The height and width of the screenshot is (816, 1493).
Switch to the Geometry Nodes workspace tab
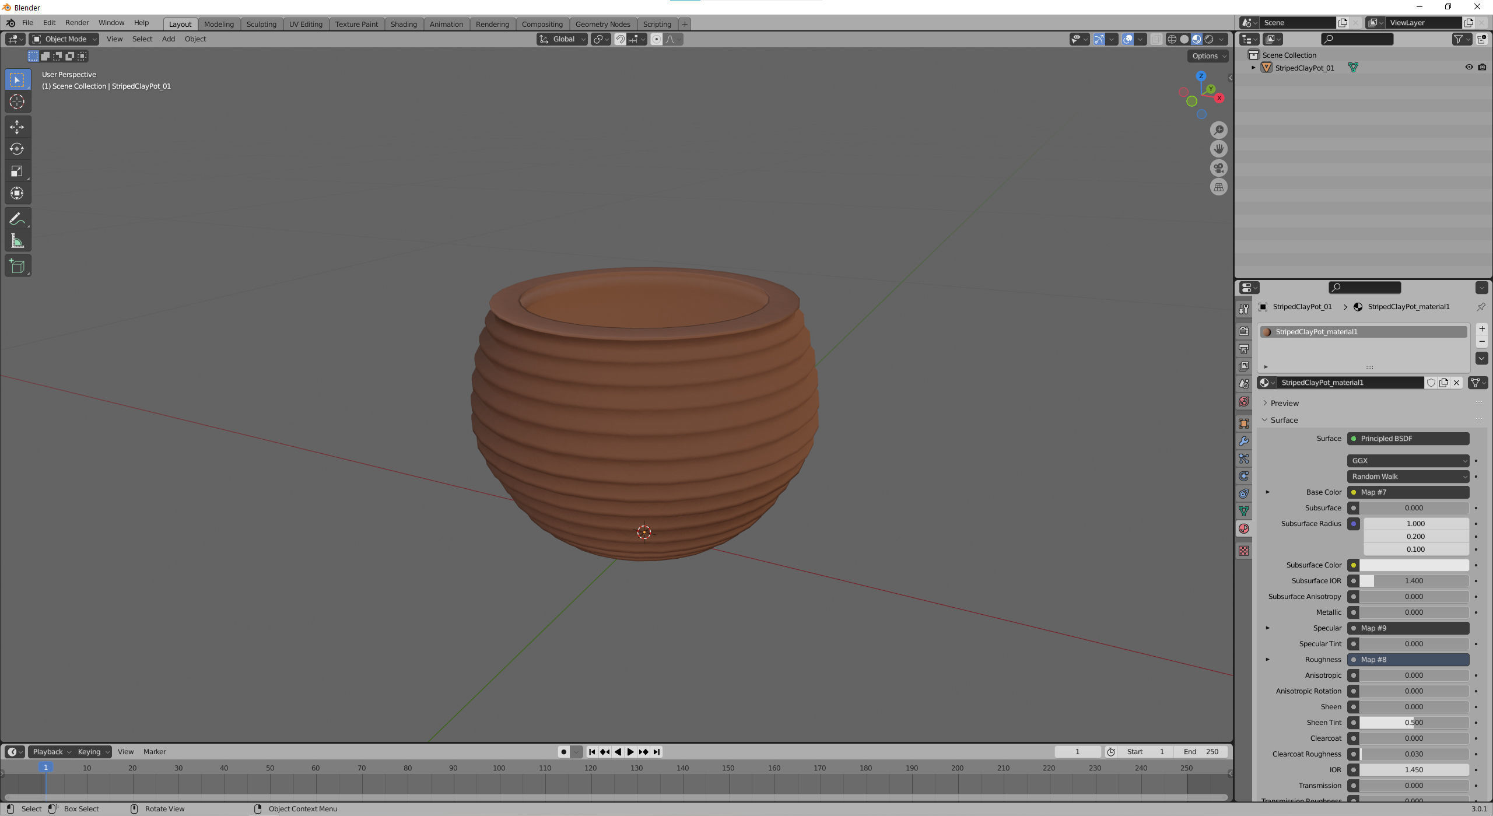(602, 24)
